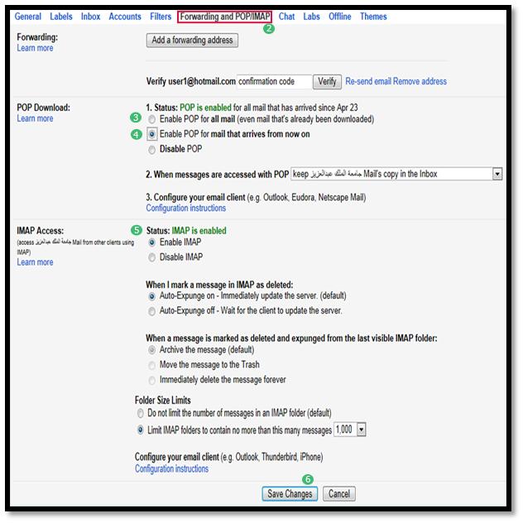Open the Offline tab
The width and height of the screenshot is (523, 523).
[339, 17]
